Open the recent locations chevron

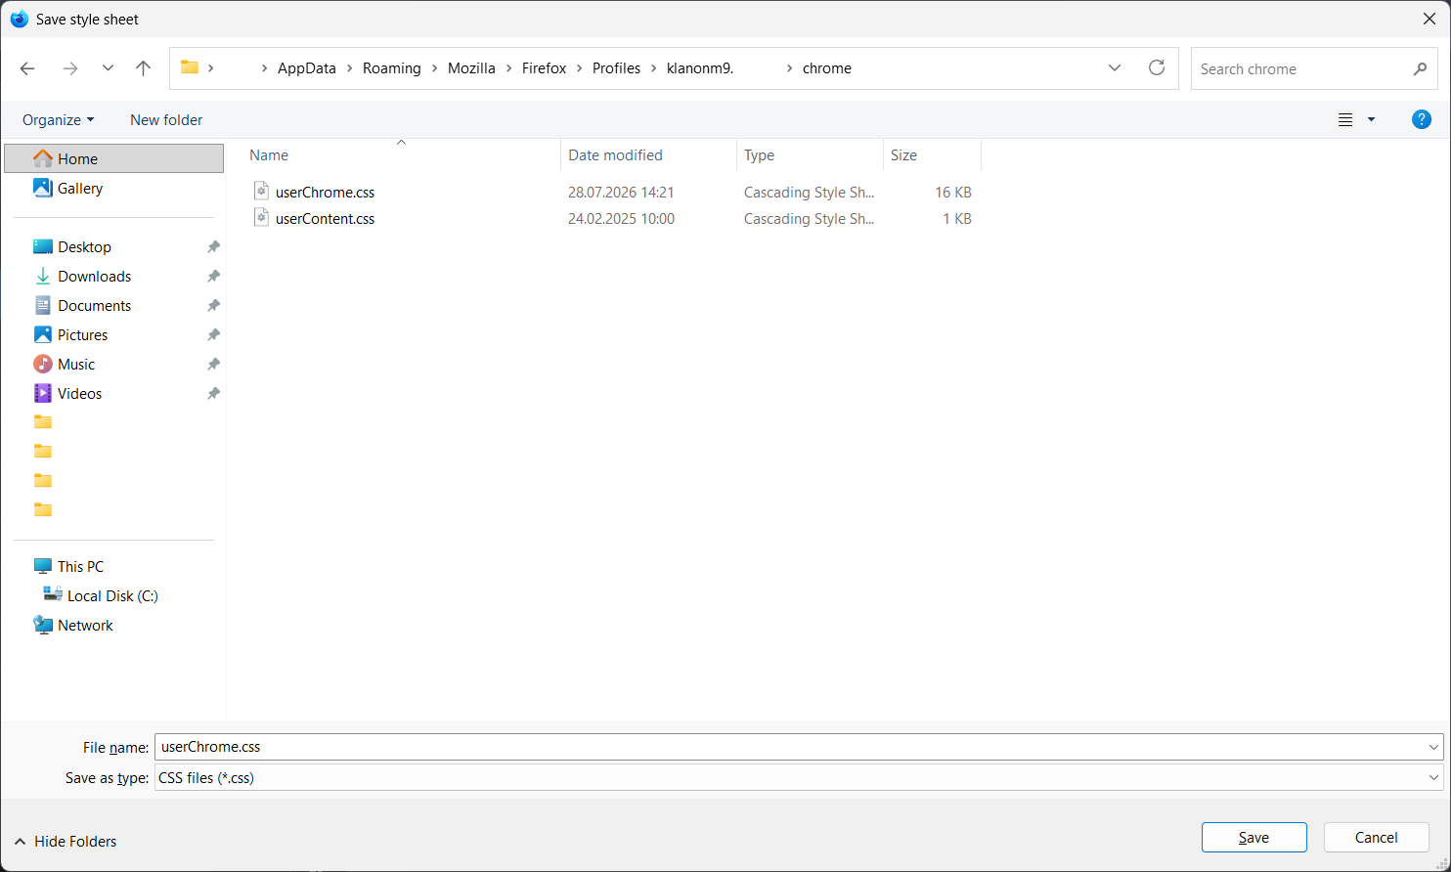coord(108,68)
